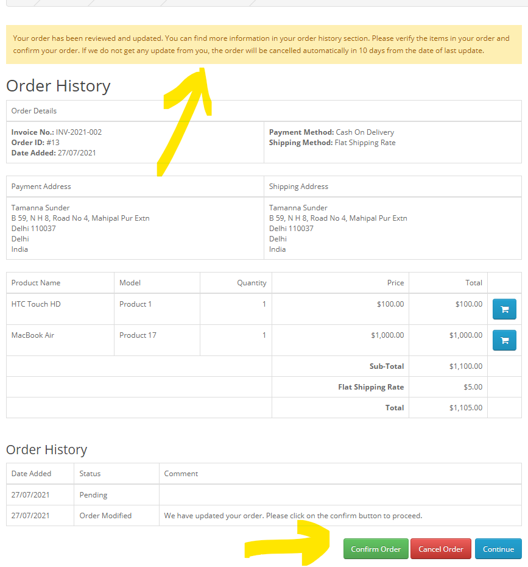Screen dimensions: 528x567
Task: Click the 'We have updated your order' comment
Action: point(293,516)
